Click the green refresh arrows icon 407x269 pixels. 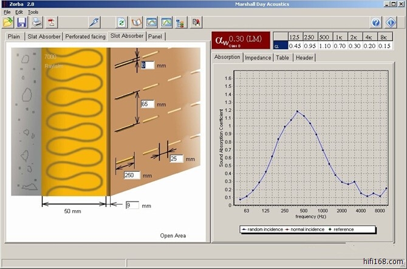[122, 22]
